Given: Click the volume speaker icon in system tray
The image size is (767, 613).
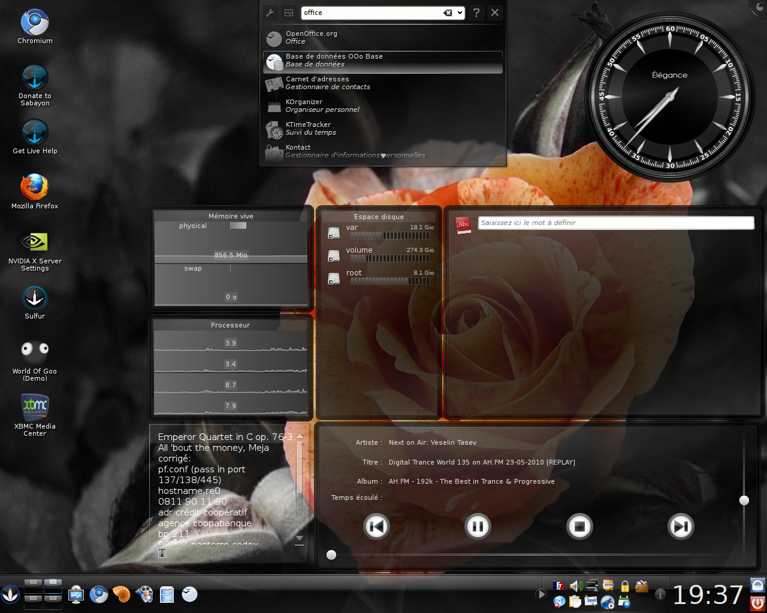Looking at the screenshot, I should click(576, 586).
